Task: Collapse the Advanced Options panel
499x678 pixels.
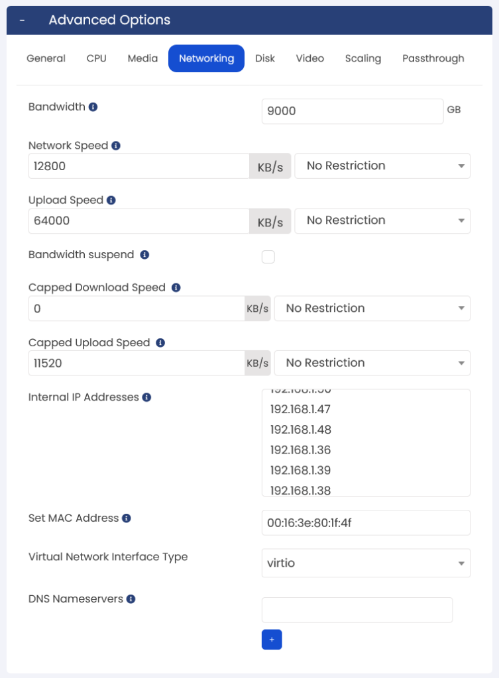Action: [22, 21]
